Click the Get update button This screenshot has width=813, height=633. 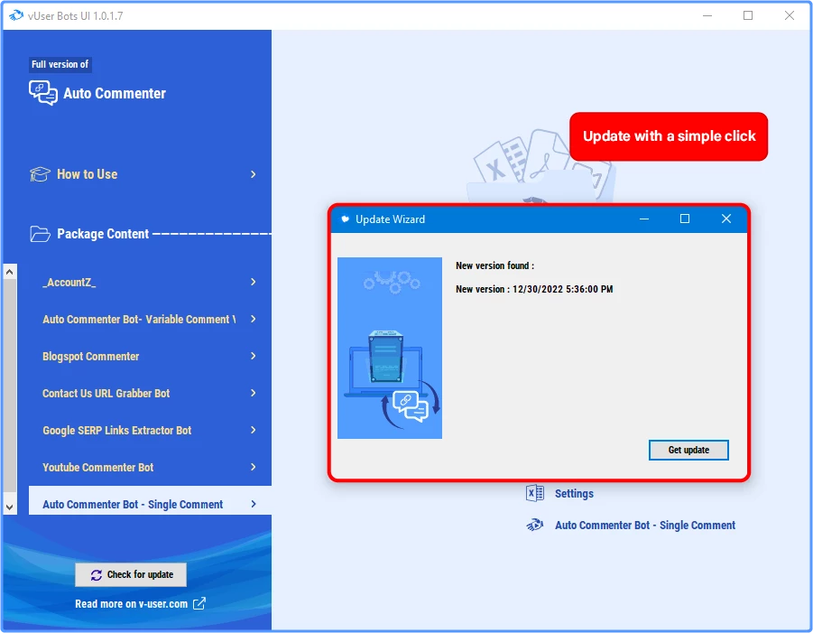click(x=688, y=450)
